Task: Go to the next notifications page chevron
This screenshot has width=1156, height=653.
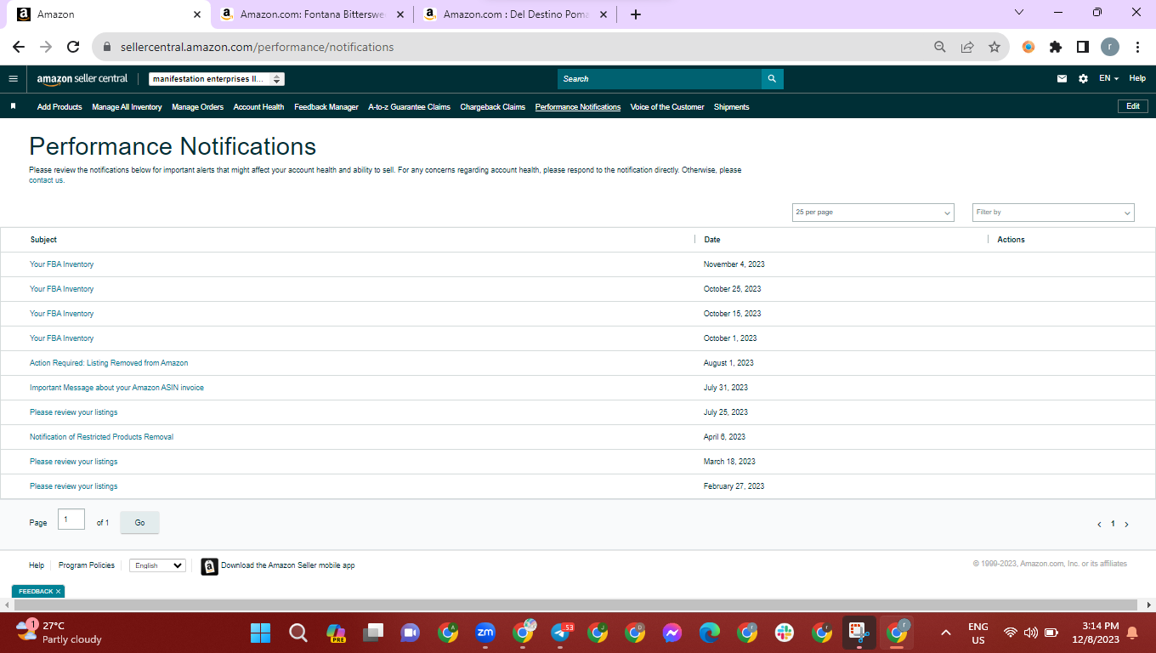Action: coord(1127,525)
